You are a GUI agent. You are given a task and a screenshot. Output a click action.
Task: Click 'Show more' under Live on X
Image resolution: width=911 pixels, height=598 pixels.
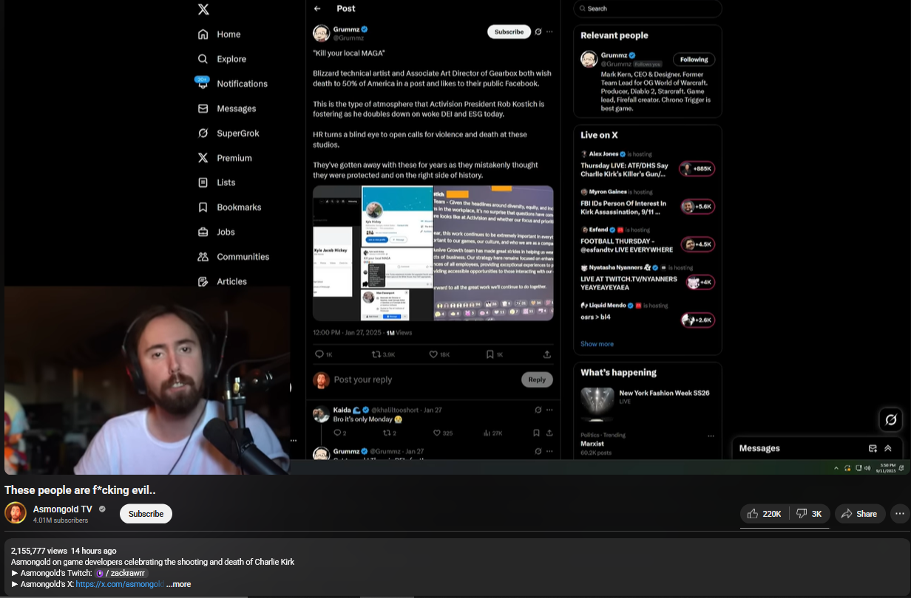[597, 344]
